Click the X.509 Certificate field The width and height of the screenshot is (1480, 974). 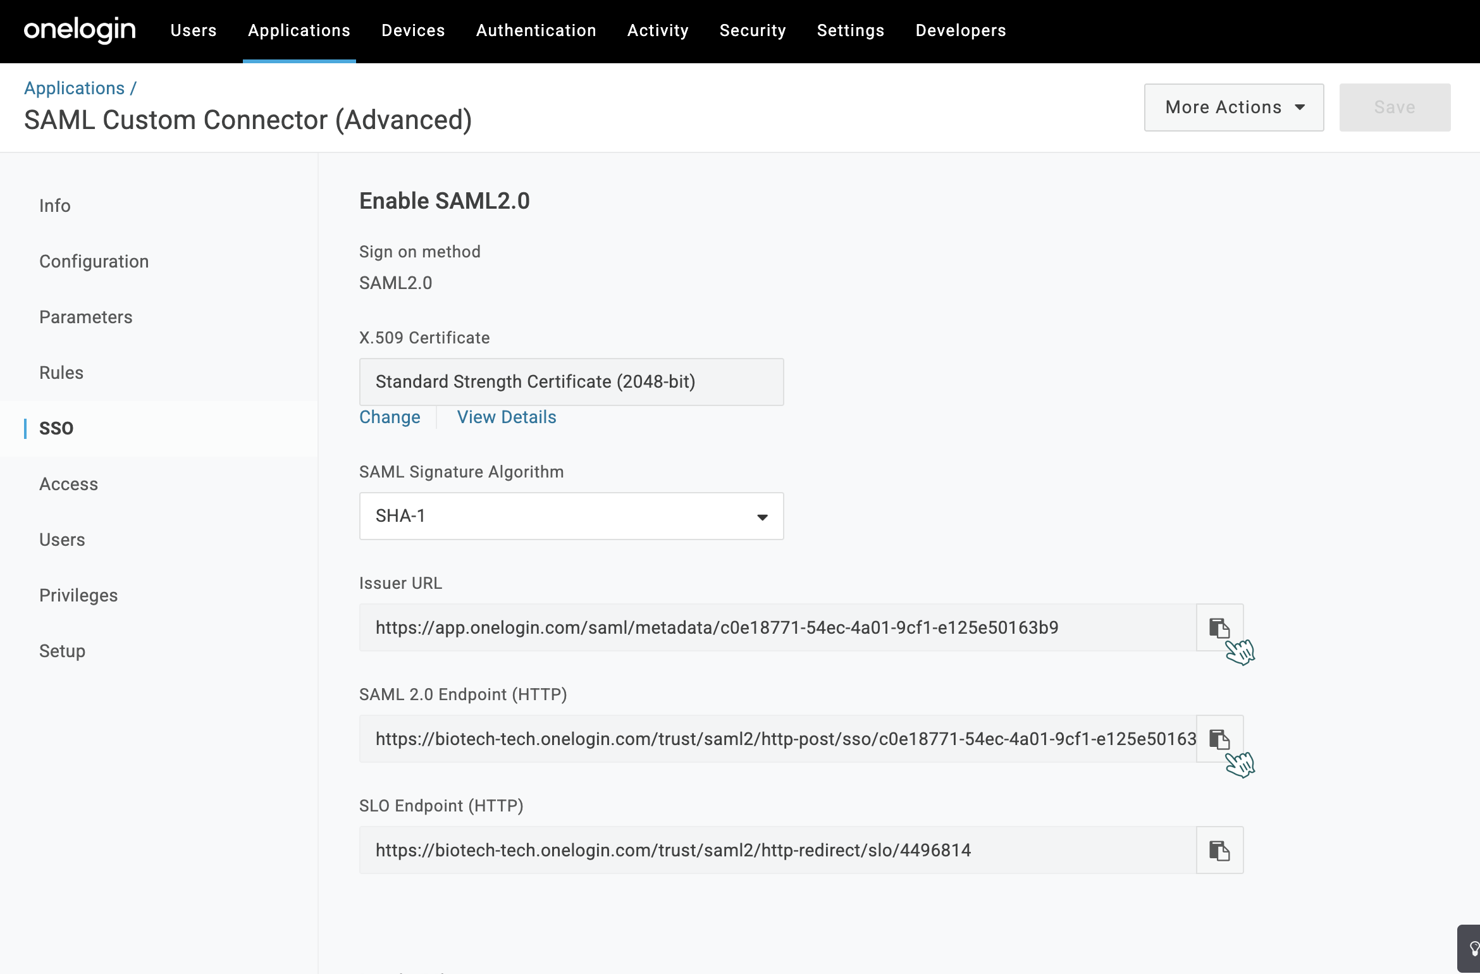(x=571, y=382)
